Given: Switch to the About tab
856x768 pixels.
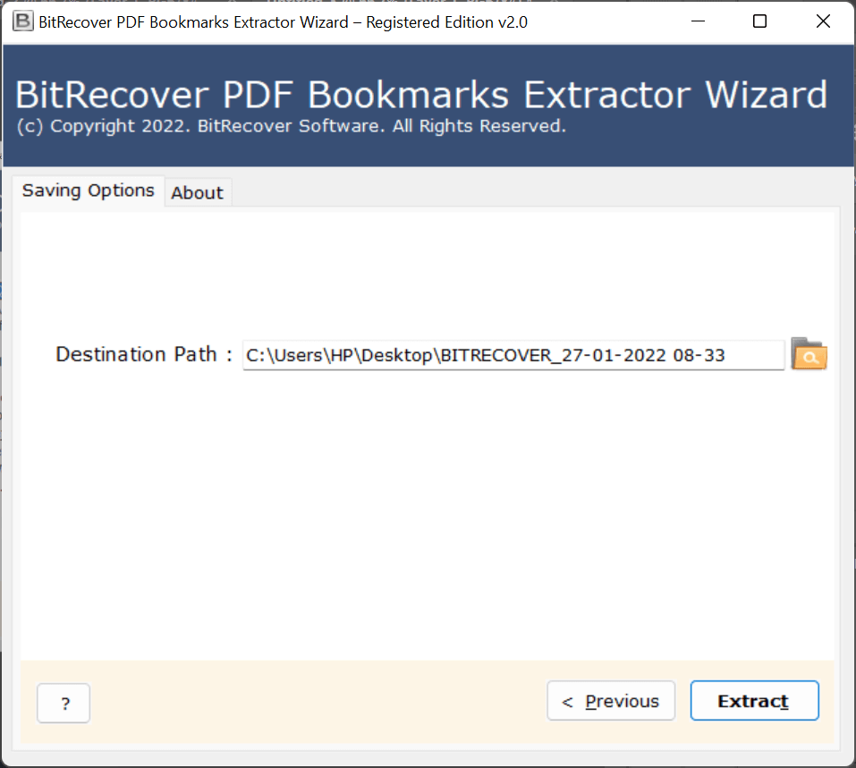Looking at the screenshot, I should (198, 192).
